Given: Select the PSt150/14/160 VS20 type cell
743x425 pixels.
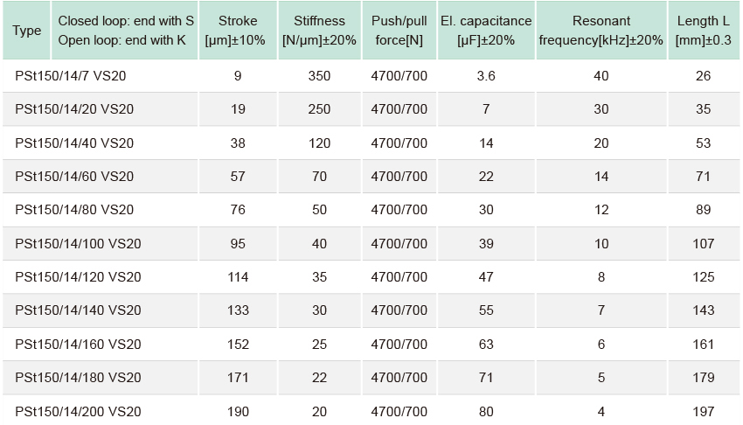Looking at the screenshot, I should (x=78, y=344).
